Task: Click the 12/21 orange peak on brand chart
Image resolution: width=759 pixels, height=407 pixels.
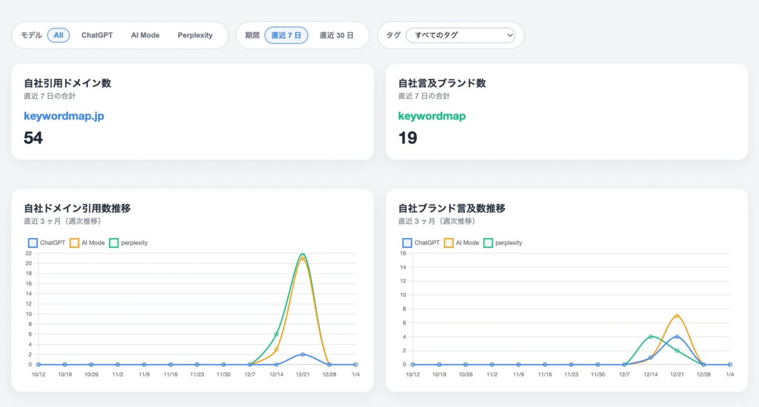Action: pos(678,315)
